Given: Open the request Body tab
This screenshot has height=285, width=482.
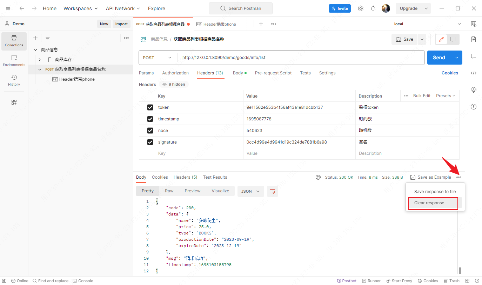Looking at the screenshot, I should tap(240, 73).
